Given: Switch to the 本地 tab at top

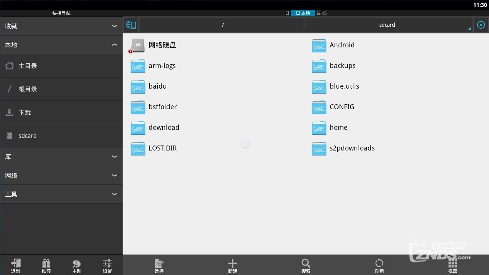Looking at the screenshot, I should 303,13.
